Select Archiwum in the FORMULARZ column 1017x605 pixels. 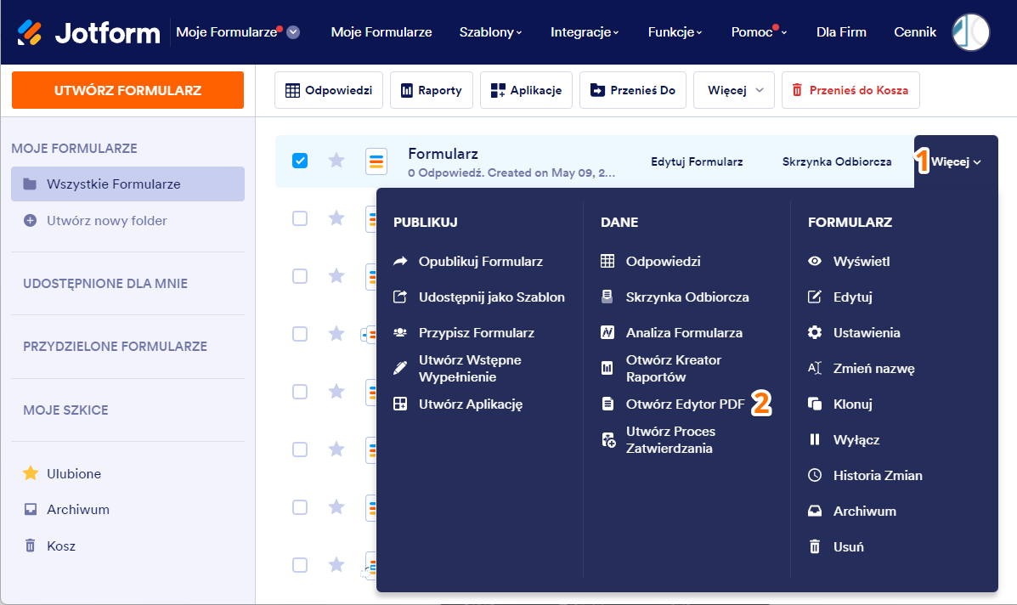(x=852, y=511)
